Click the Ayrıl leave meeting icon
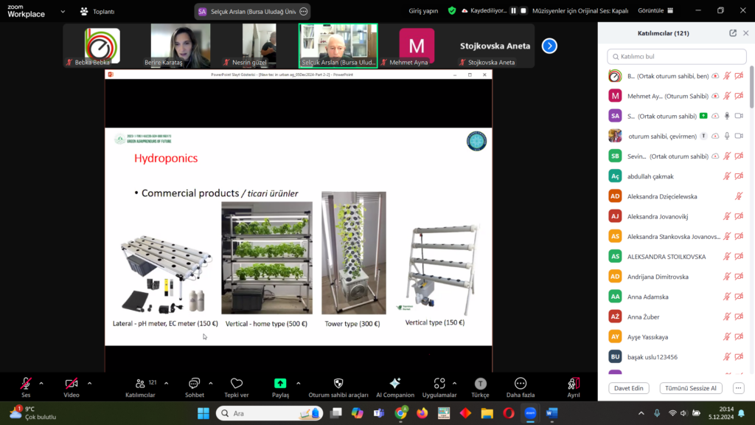755x425 pixels. (x=574, y=384)
